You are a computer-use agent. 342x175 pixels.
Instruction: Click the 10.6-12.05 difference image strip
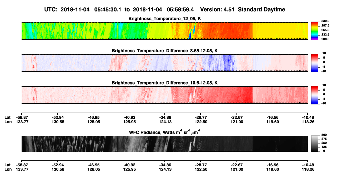click(x=165, y=95)
